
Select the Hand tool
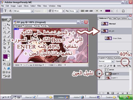tap(5, 51)
